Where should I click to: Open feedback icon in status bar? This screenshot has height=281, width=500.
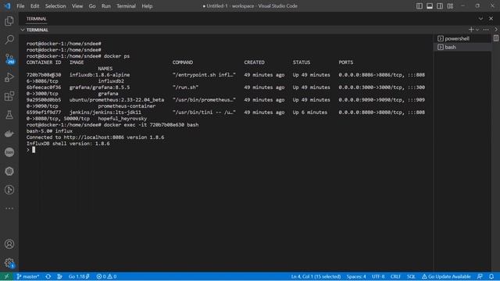point(480,276)
